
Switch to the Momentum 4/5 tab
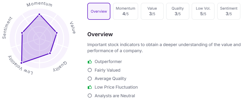coord(126,11)
